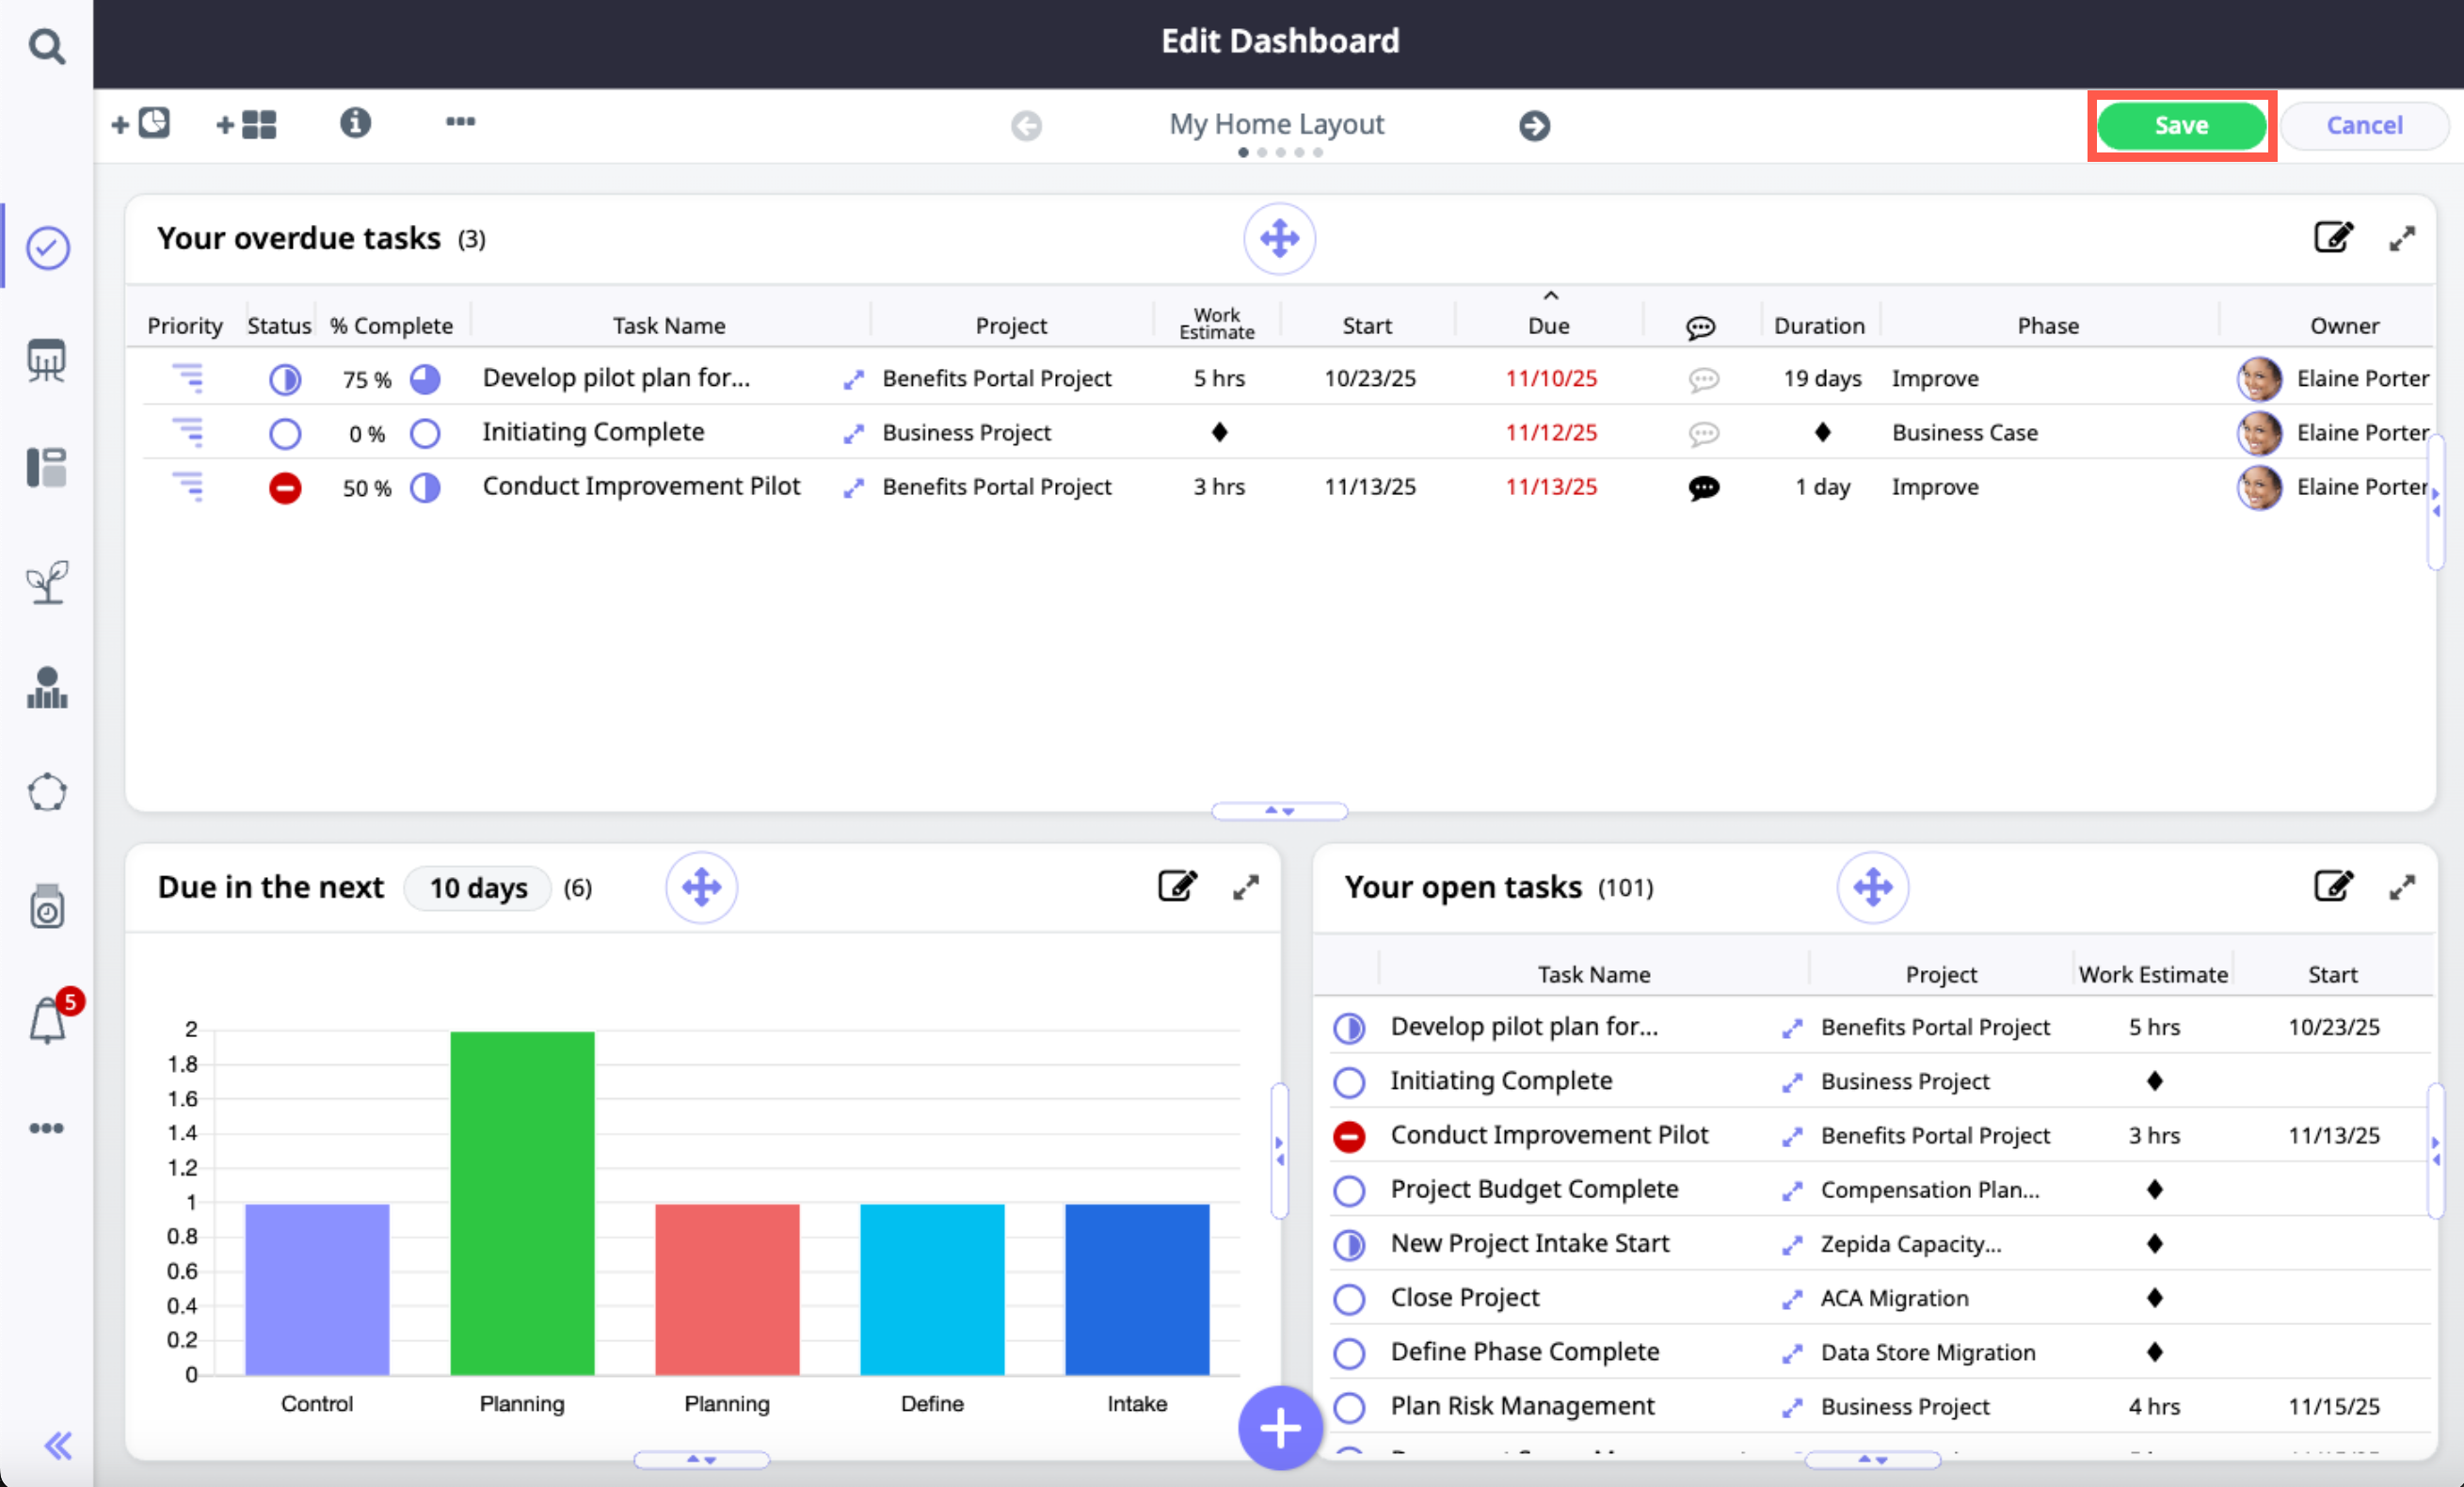
Task: Click the green Planning bar in chart
Action: tap(522, 1200)
